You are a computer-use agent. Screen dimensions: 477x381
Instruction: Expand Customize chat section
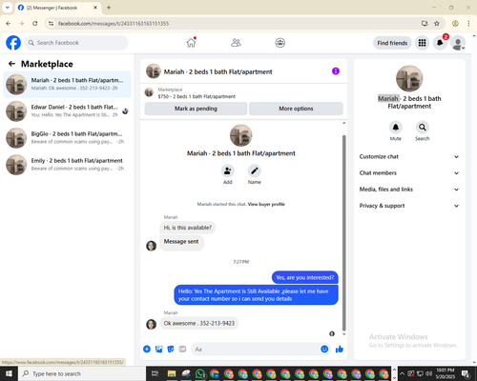click(x=409, y=156)
